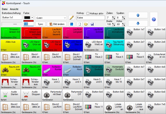166x114 pixels.
Task: Click the Sync button
Action: [x=40, y=24]
